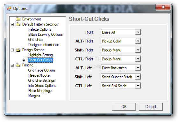Select Palette Options in the tree

(x=39, y=29)
